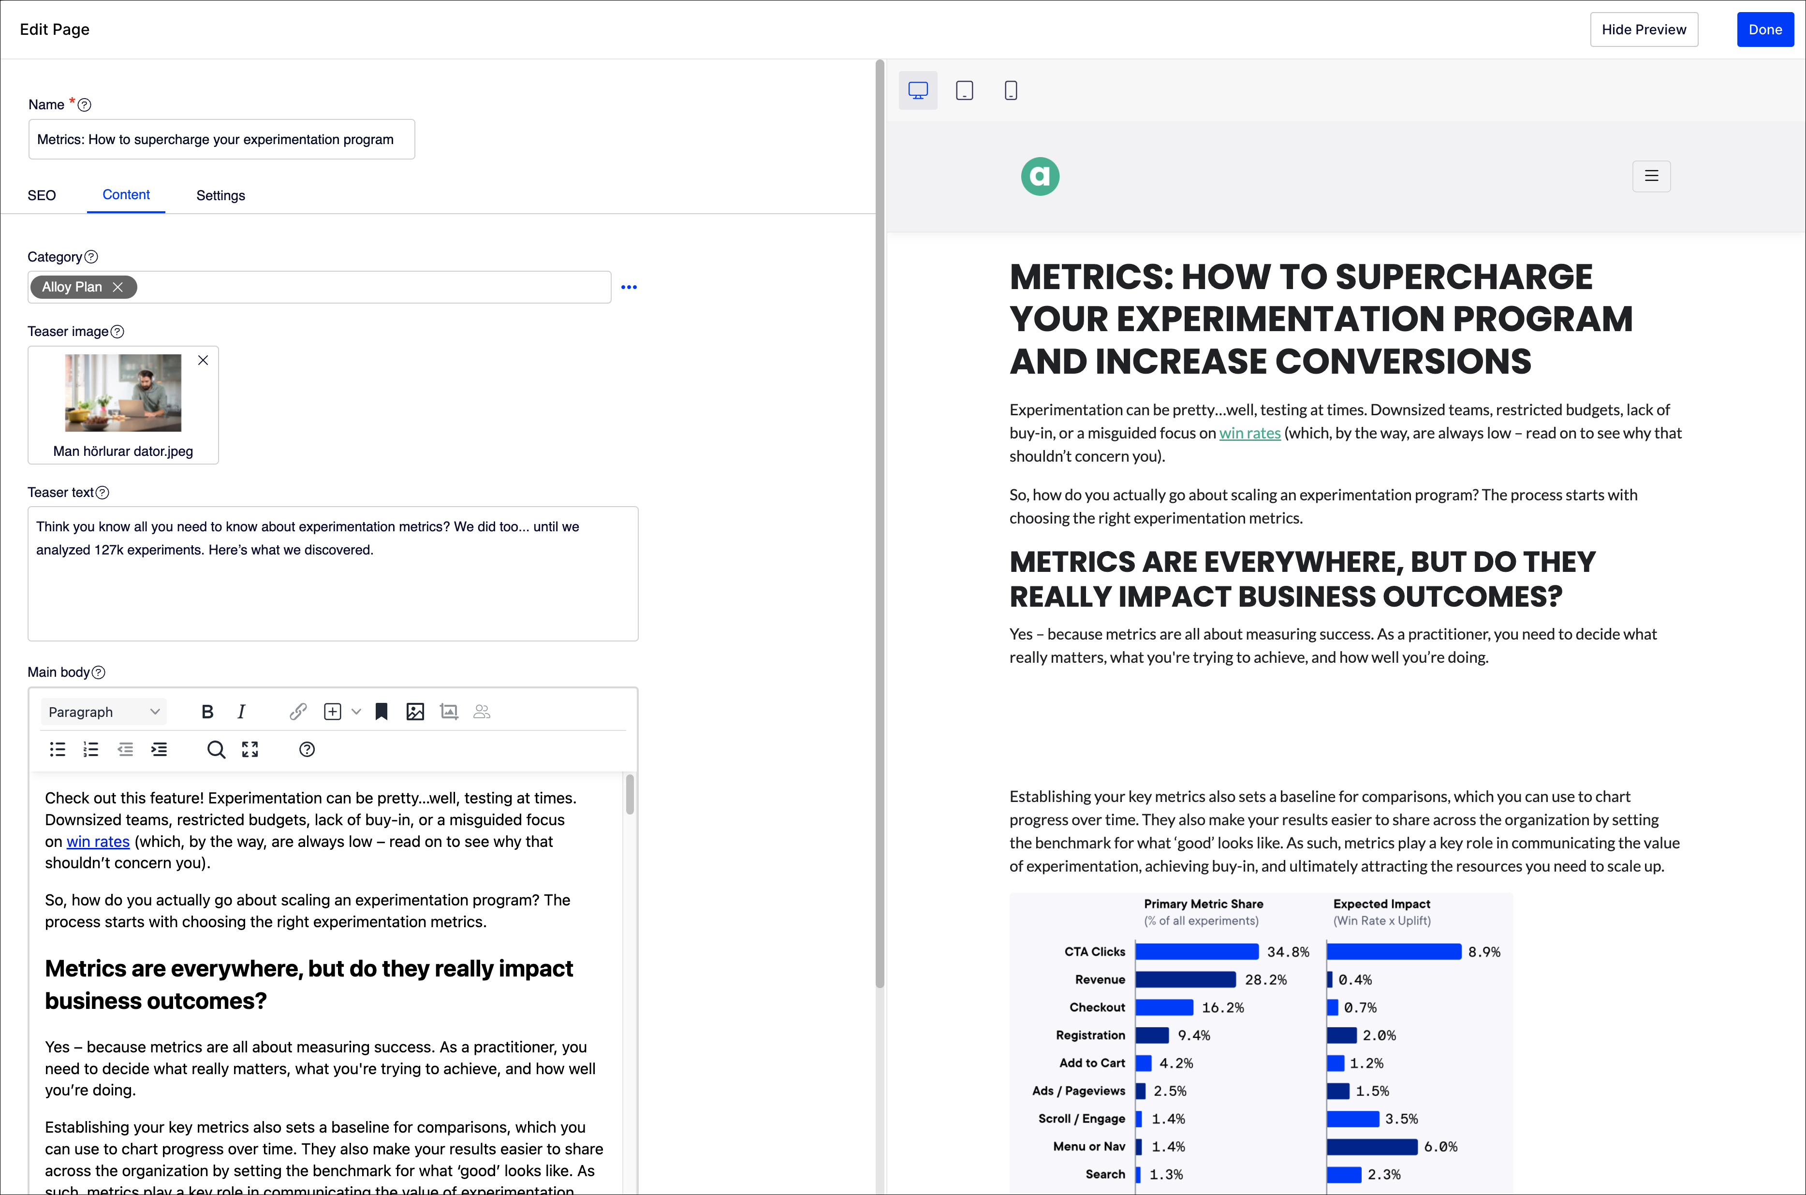Switch preview to mobile view
The height and width of the screenshot is (1195, 1806).
1011,91
